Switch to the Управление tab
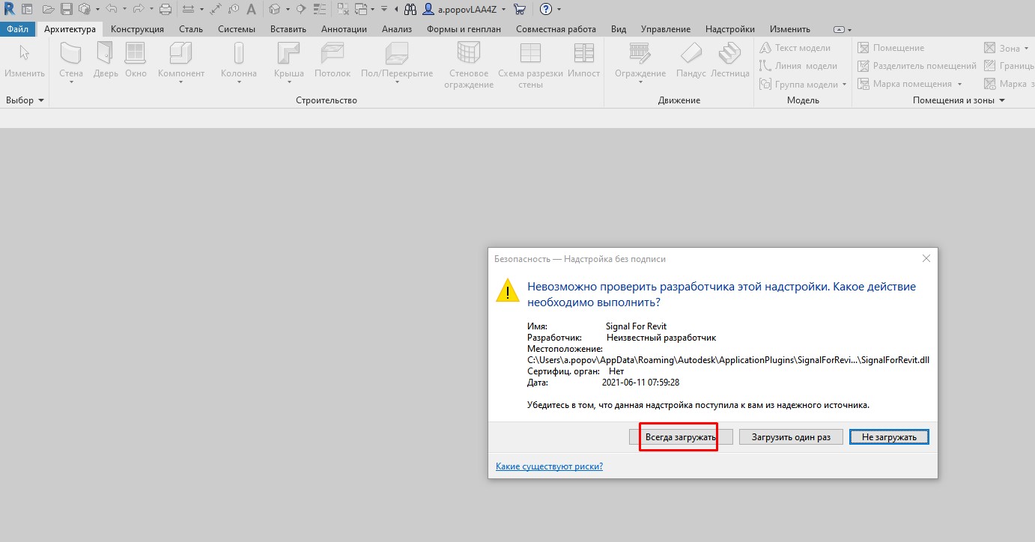This screenshot has height=542, width=1035. (666, 29)
